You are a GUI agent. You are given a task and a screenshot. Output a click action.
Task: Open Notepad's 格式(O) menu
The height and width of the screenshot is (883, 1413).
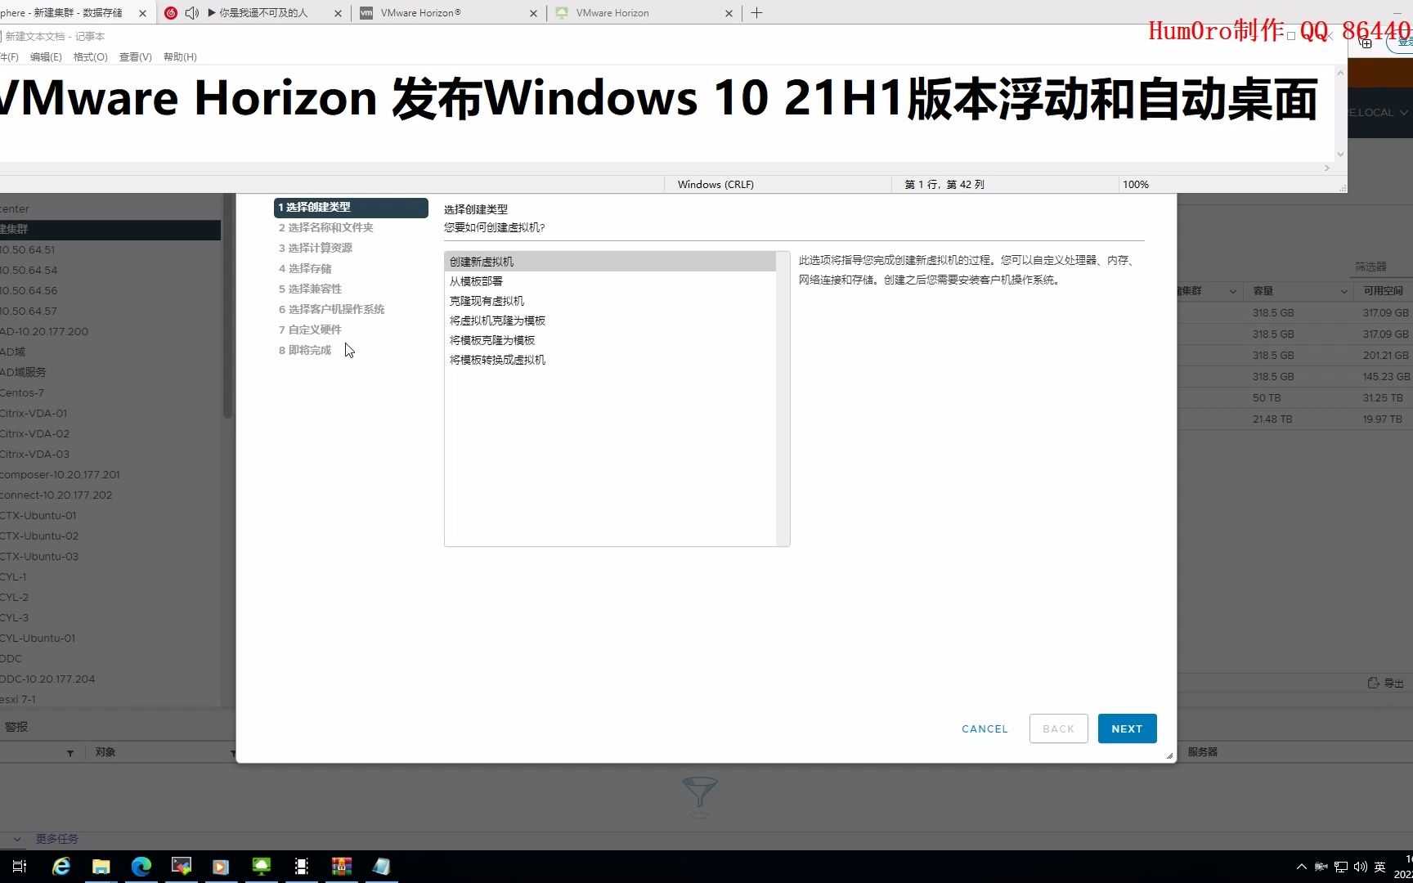pyautogui.click(x=91, y=57)
